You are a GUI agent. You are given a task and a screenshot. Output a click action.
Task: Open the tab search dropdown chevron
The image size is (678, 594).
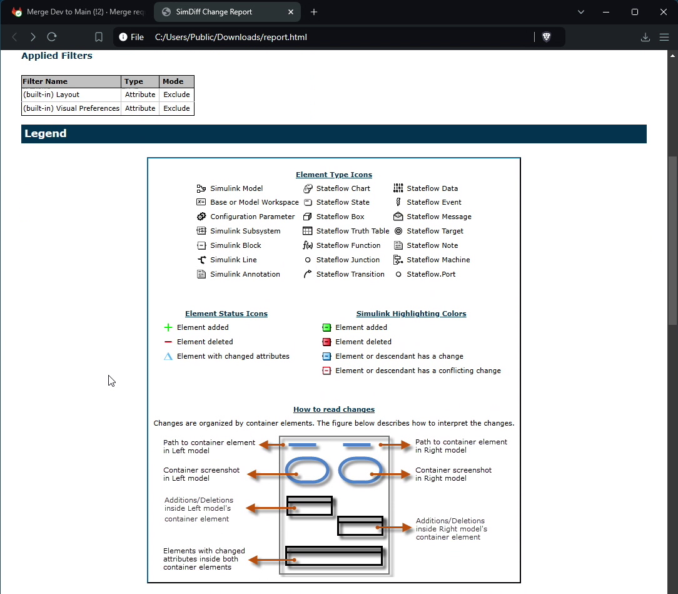click(580, 12)
